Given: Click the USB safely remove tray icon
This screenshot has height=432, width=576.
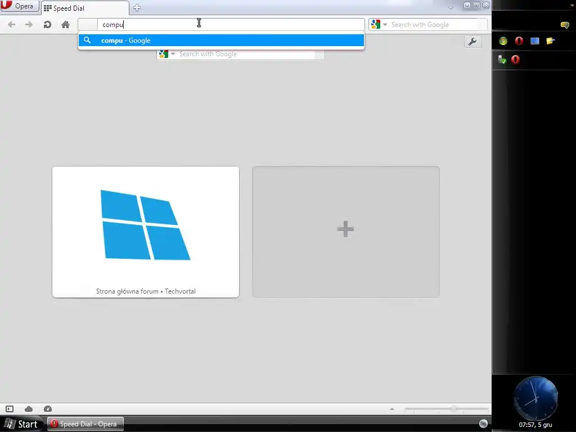Looking at the screenshot, I should [502, 60].
